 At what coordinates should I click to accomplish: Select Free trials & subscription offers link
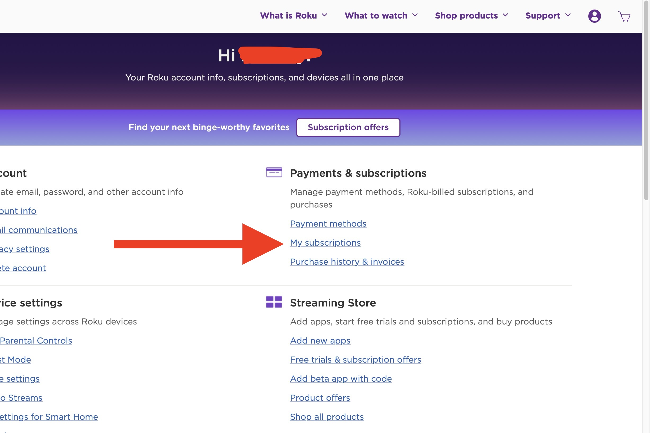(x=355, y=359)
